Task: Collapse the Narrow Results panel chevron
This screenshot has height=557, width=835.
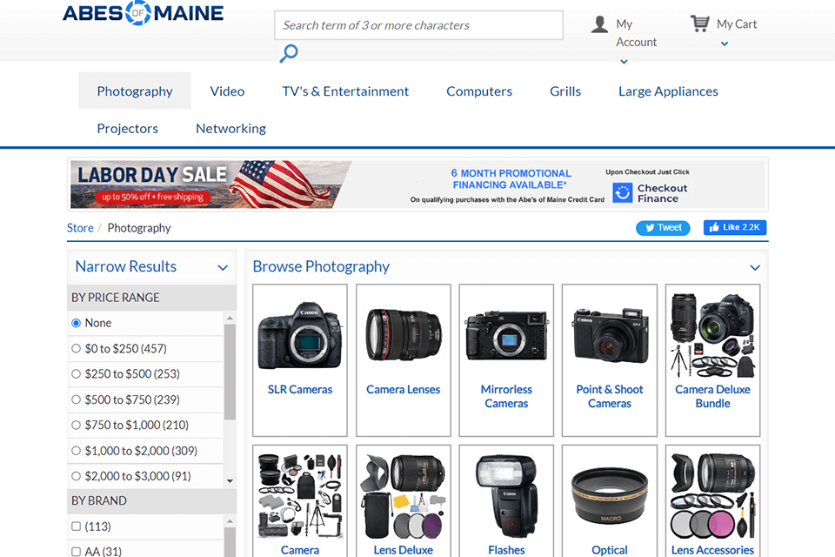Action: [224, 267]
